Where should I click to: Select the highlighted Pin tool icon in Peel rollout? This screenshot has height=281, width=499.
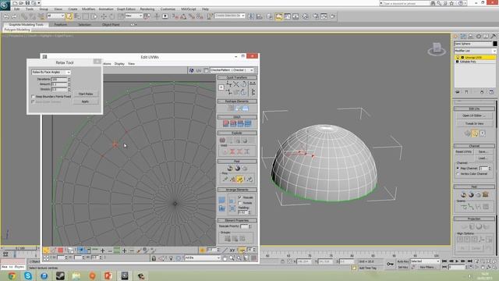239,180
